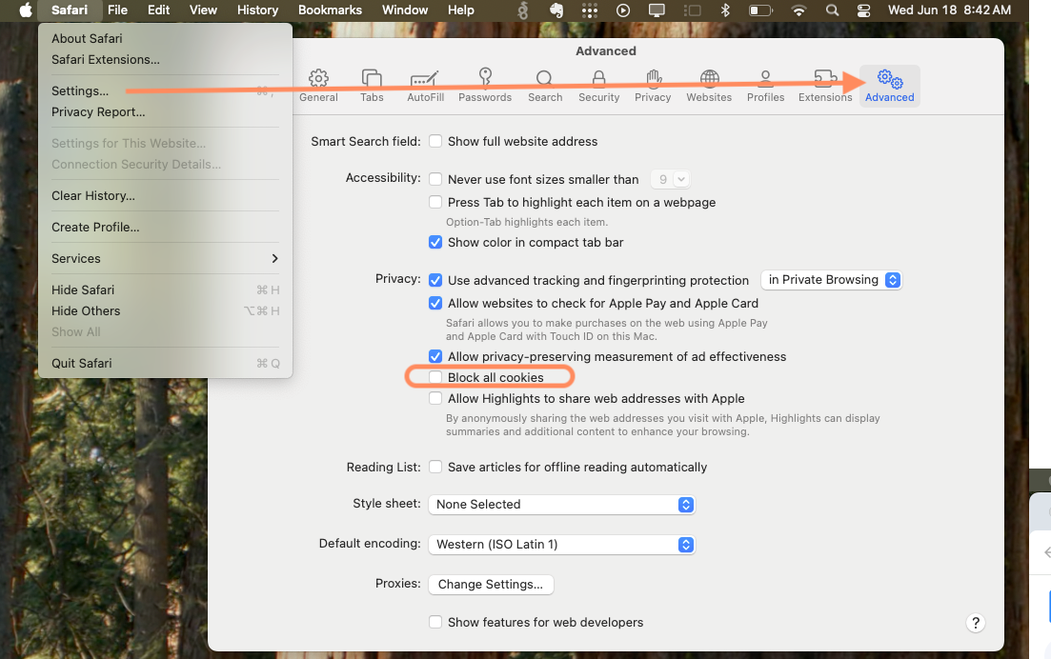Open the File menu
This screenshot has width=1051, height=659.
(117, 10)
